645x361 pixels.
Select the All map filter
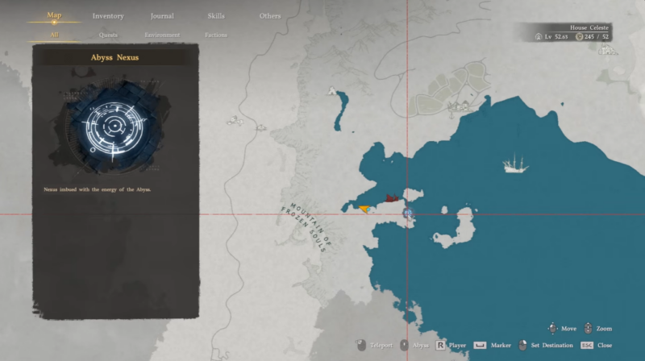pos(54,35)
